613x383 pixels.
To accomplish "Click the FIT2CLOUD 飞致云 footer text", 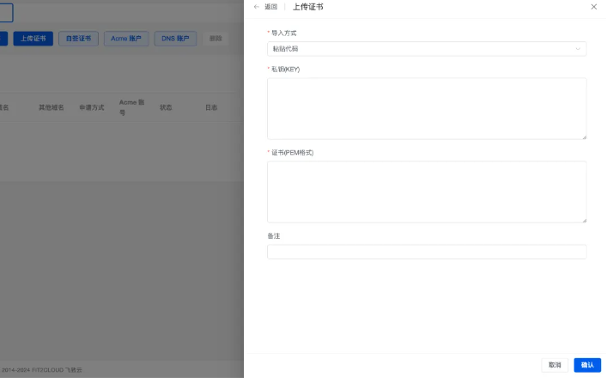I will [57, 369].
